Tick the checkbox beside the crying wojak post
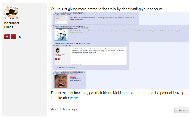This screenshot has height=117, width=191. (54, 26)
